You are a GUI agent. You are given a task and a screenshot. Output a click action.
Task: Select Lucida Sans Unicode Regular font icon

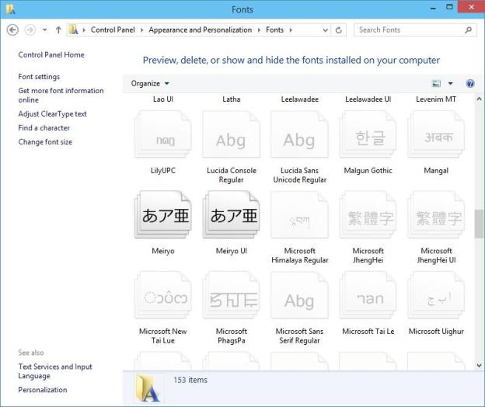coord(299,134)
